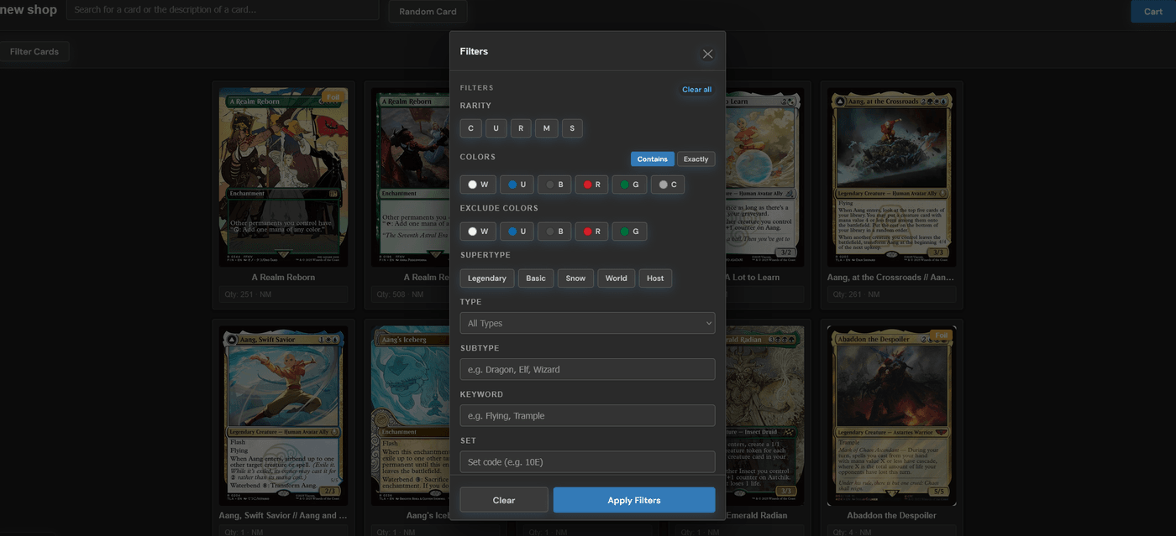Toggle Special rarity filter S
Image resolution: width=1176 pixels, height=536 pixels.
[572, 128]
